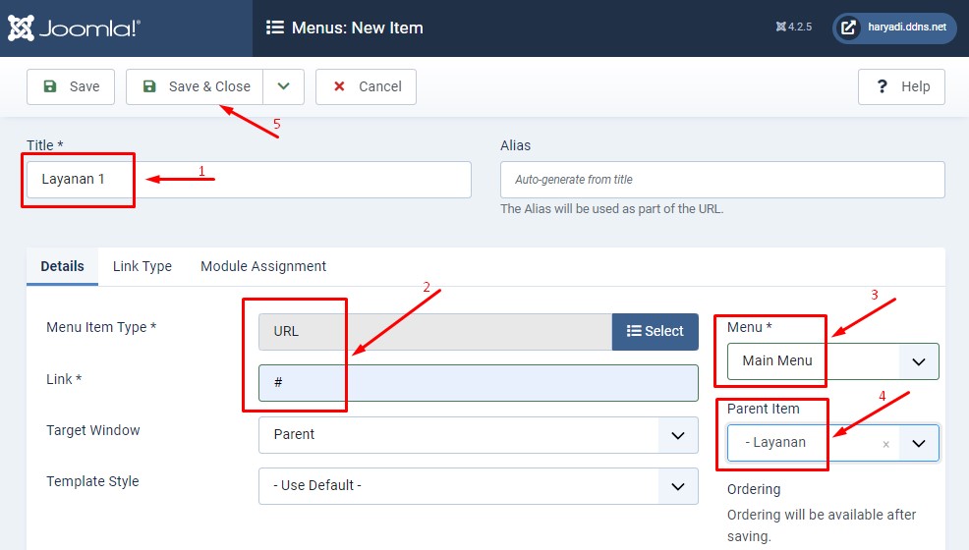Select the Details tab
Viewport: 969px width, 550px height.
pos(63,266)
